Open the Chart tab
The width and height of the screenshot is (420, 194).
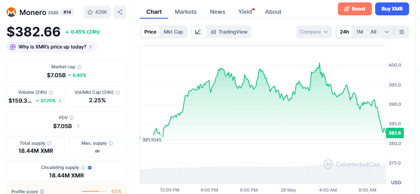(154, 12)
